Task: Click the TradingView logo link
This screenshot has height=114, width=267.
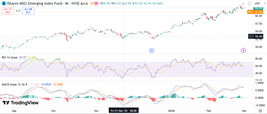Action: [x=20, y=103]
